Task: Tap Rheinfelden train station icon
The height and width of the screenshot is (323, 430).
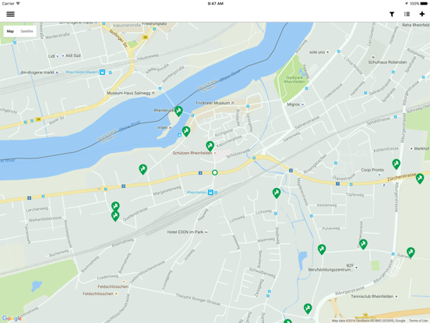Action: coord(210,192)
